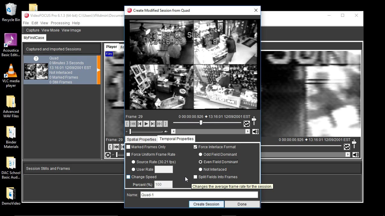Enable Marked Frames Only checkbox

point(128,147)
